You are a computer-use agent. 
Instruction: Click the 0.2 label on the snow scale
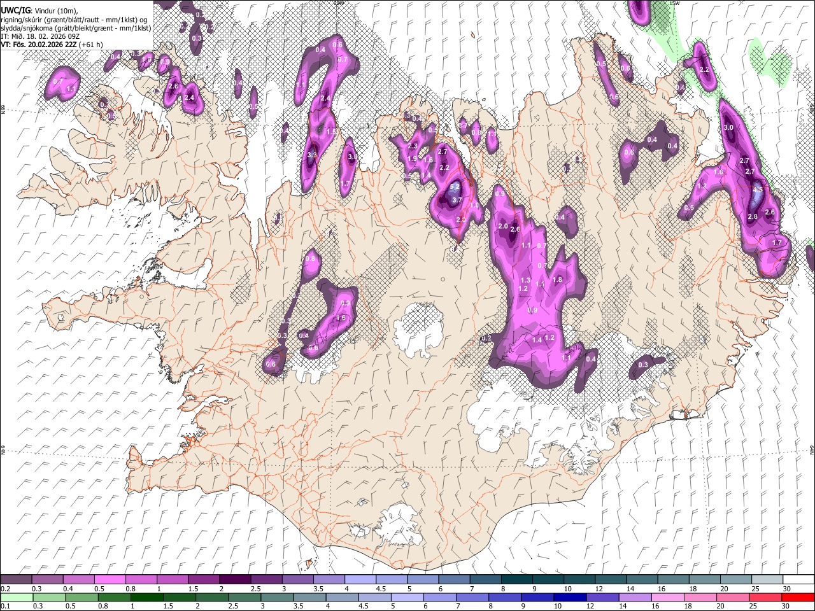click(6, 589)
